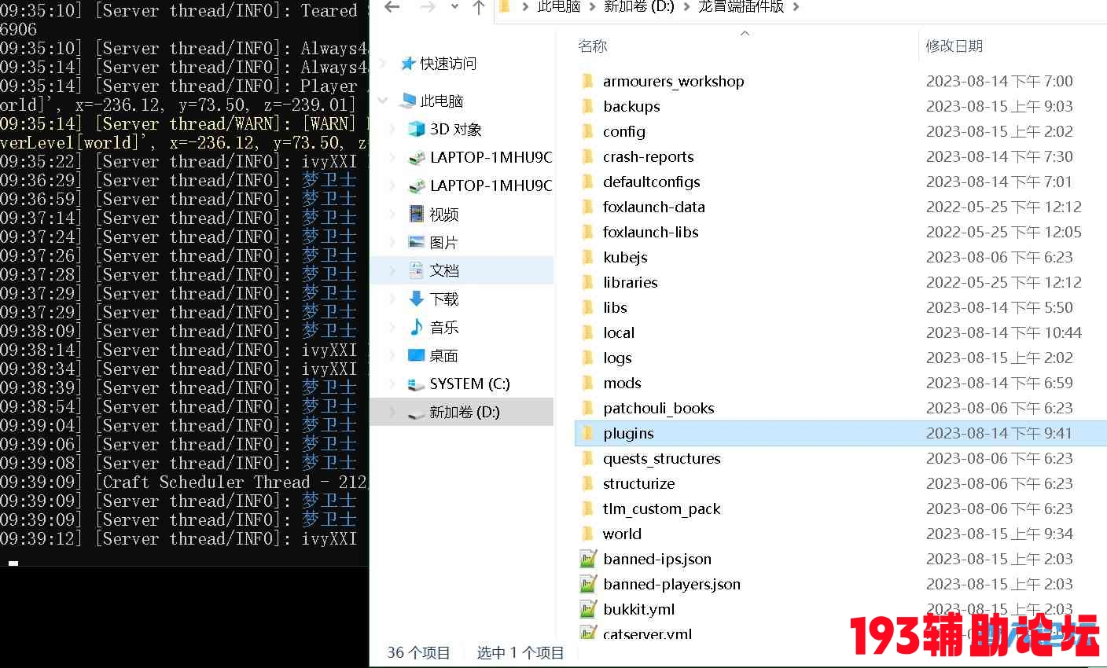
Task: Click console line Server thread/WARN
Action: click(184, 123)
